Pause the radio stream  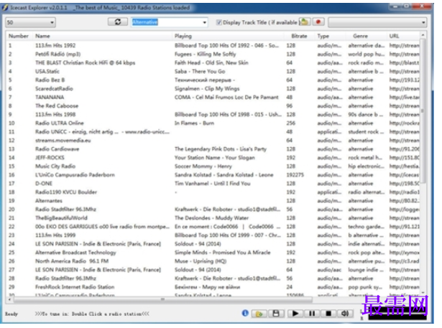[x=312, y=314]
